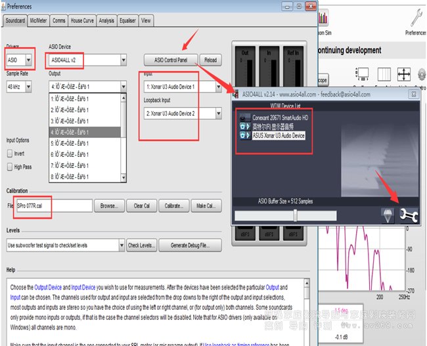Click the Check Levels button

click(141, 245)
